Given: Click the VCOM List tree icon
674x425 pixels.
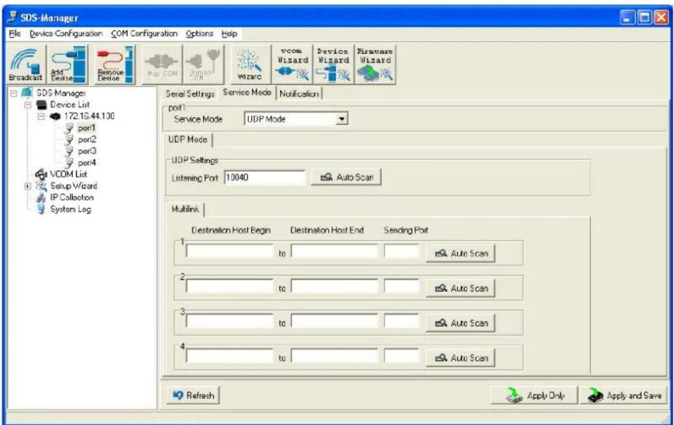Looking at the screenshot, I should (x=41, y=174).
